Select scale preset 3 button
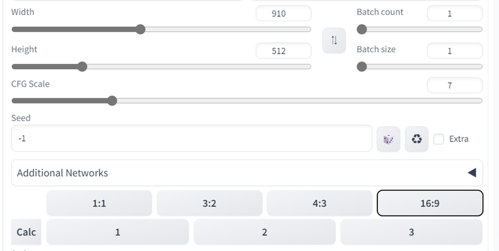Screen dimensions: 499x251 pos(412,232)
